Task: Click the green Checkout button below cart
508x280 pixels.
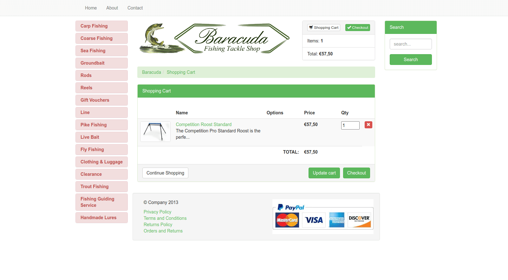Action: 356,173
